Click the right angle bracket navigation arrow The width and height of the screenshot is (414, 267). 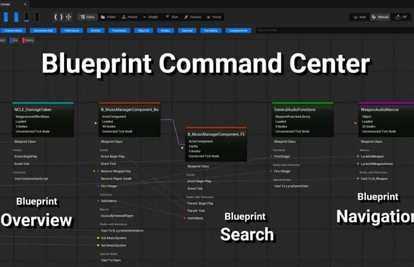[61, 17]
